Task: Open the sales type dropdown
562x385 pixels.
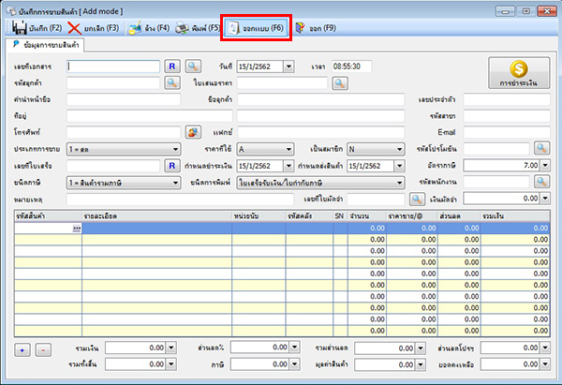Action: 124,149
